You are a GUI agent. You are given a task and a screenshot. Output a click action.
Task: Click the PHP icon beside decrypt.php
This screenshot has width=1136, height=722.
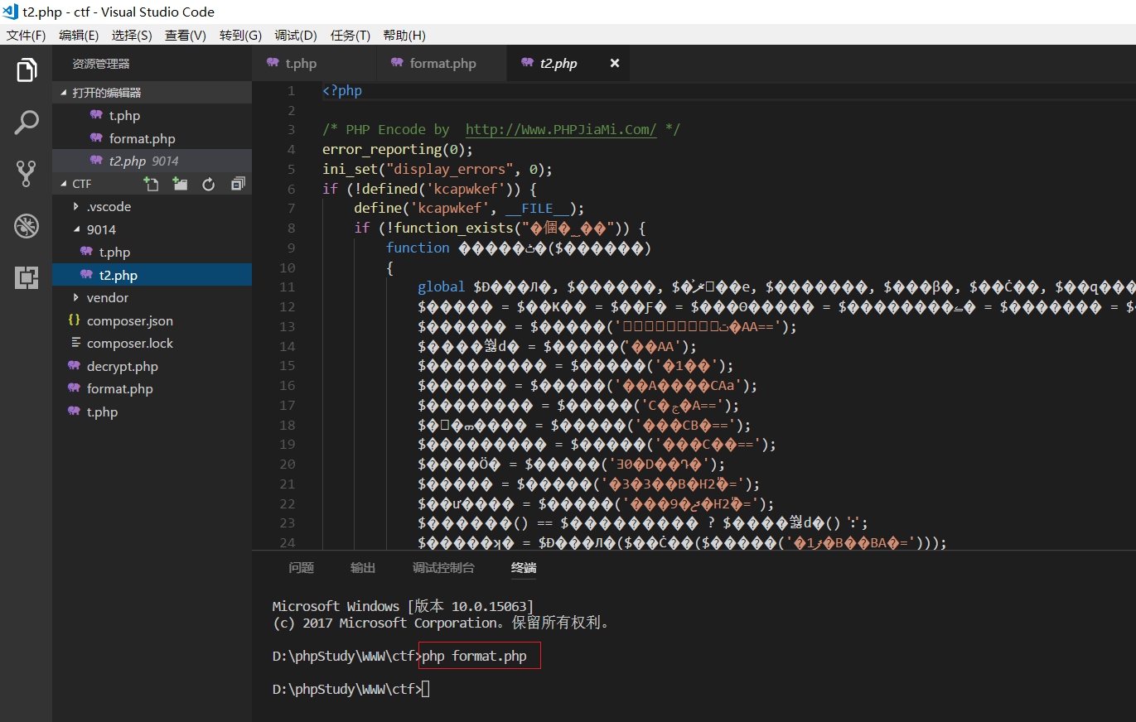coord(73,366)
